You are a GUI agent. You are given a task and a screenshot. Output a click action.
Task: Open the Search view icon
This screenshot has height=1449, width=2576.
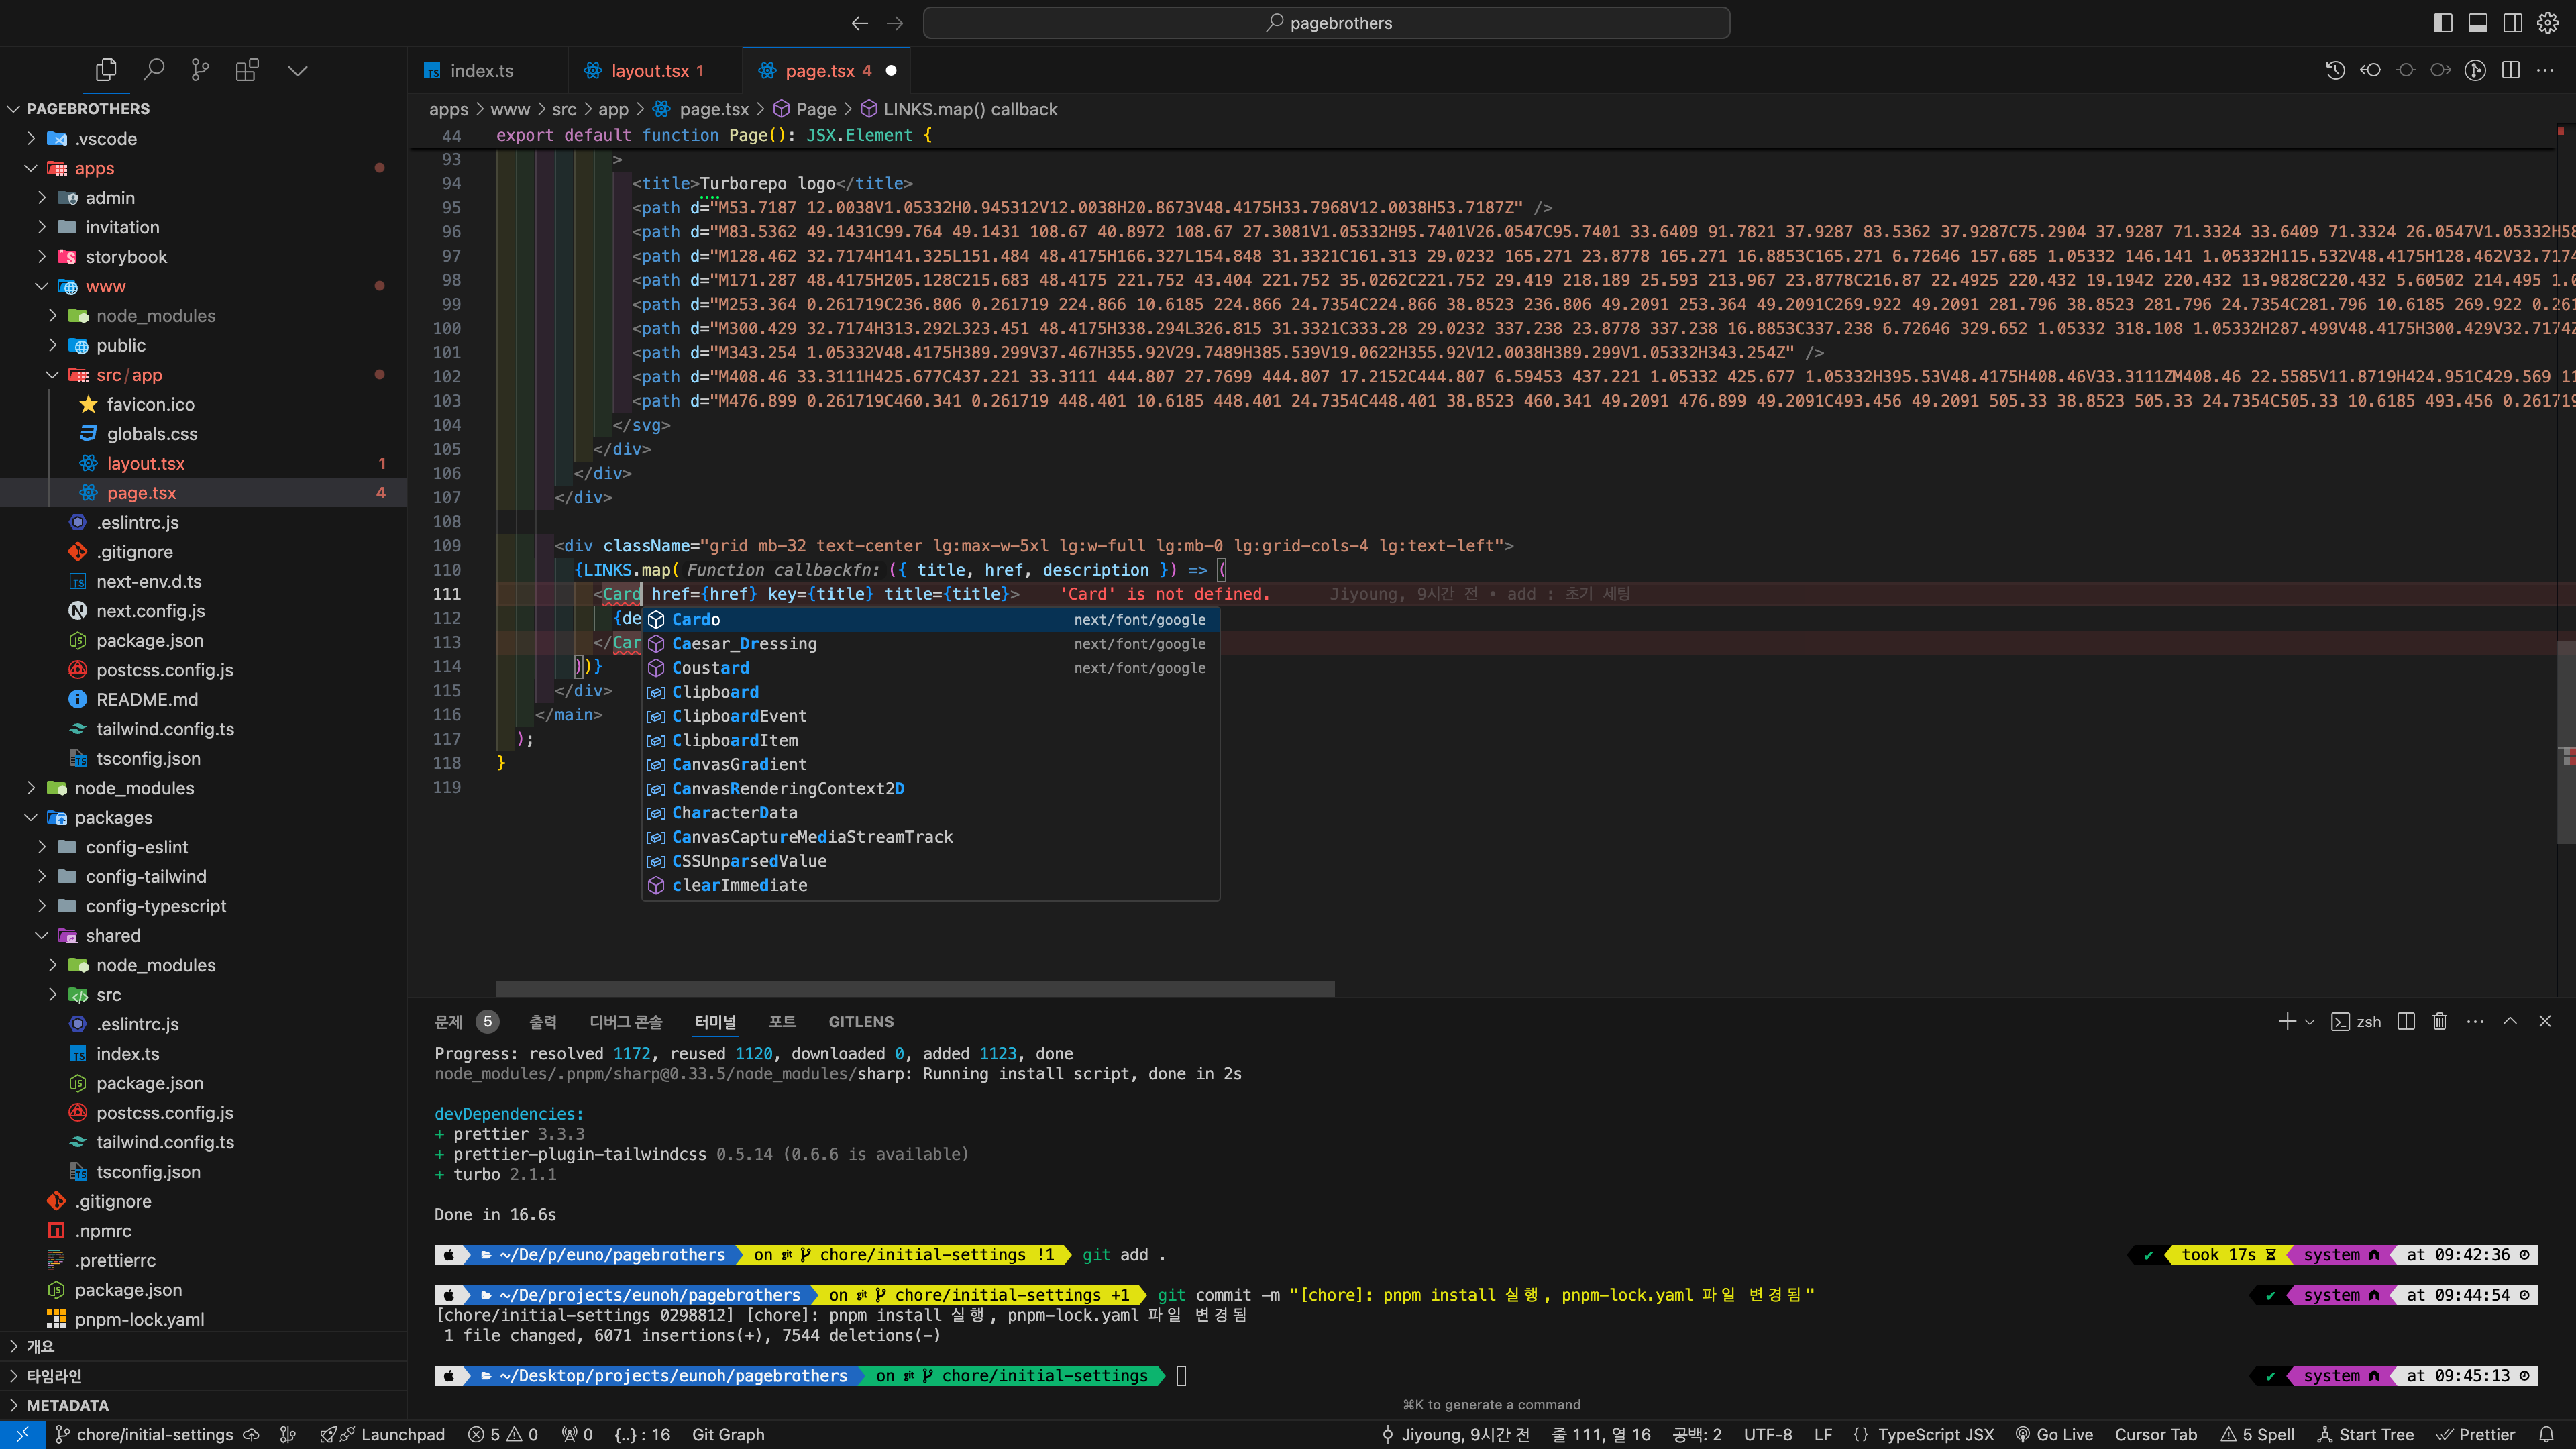pos(153,70)
